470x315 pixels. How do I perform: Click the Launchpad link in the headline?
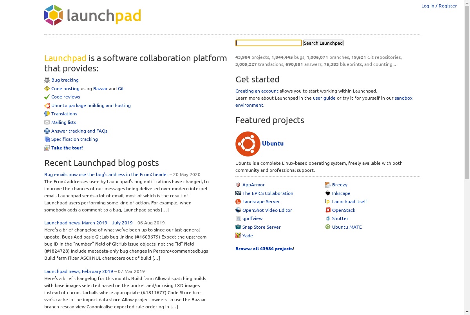point(65,58)
